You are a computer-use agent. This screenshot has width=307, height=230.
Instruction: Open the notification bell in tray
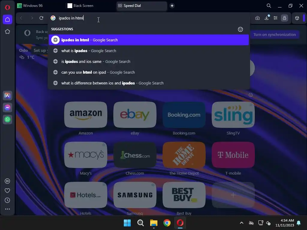tap(299, 223)
